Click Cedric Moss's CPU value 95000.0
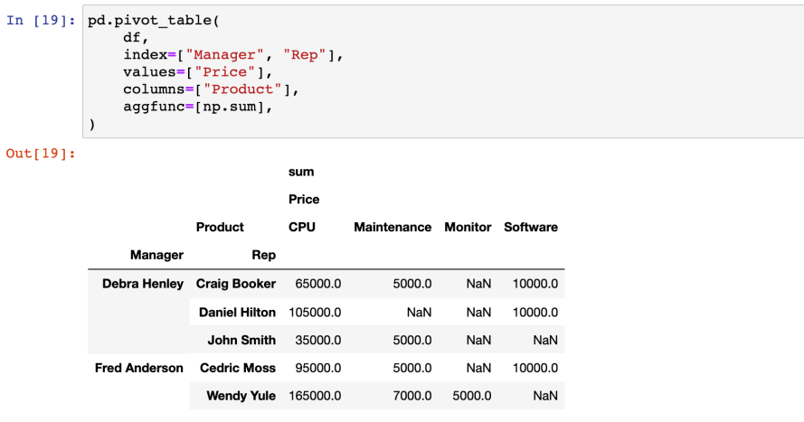The width and height of the screenshot is (804, 422). pos(315,368)
